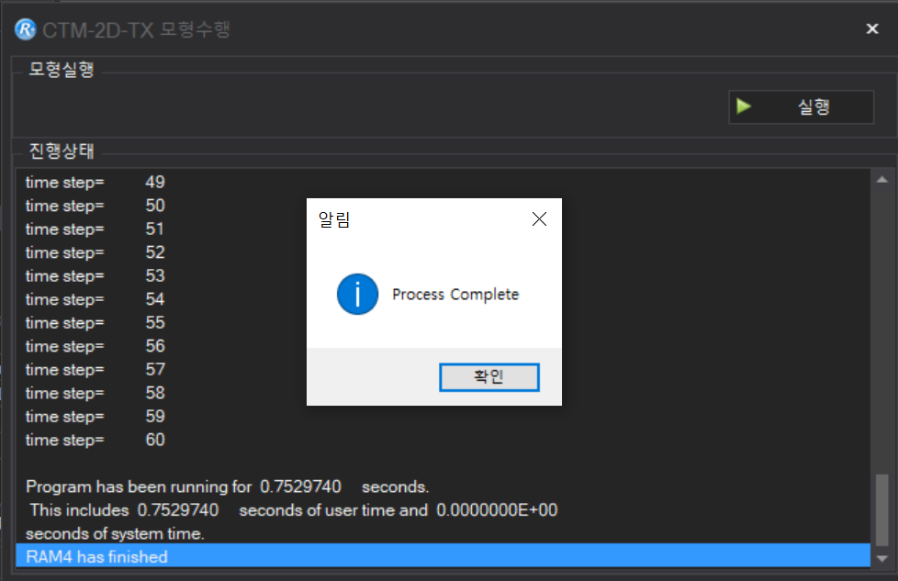Click the CTM-2D-TX 모형수행 window title

coord(136,29)
